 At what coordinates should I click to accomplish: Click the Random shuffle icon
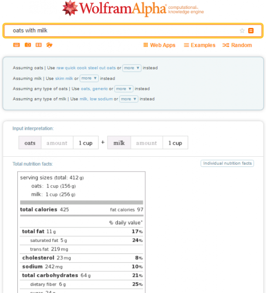226,45
